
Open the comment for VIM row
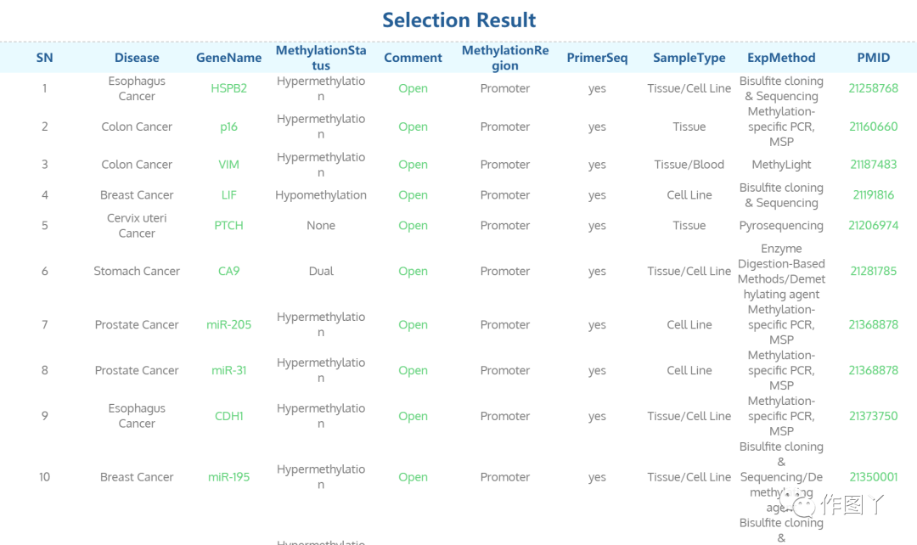click(413, 165)
